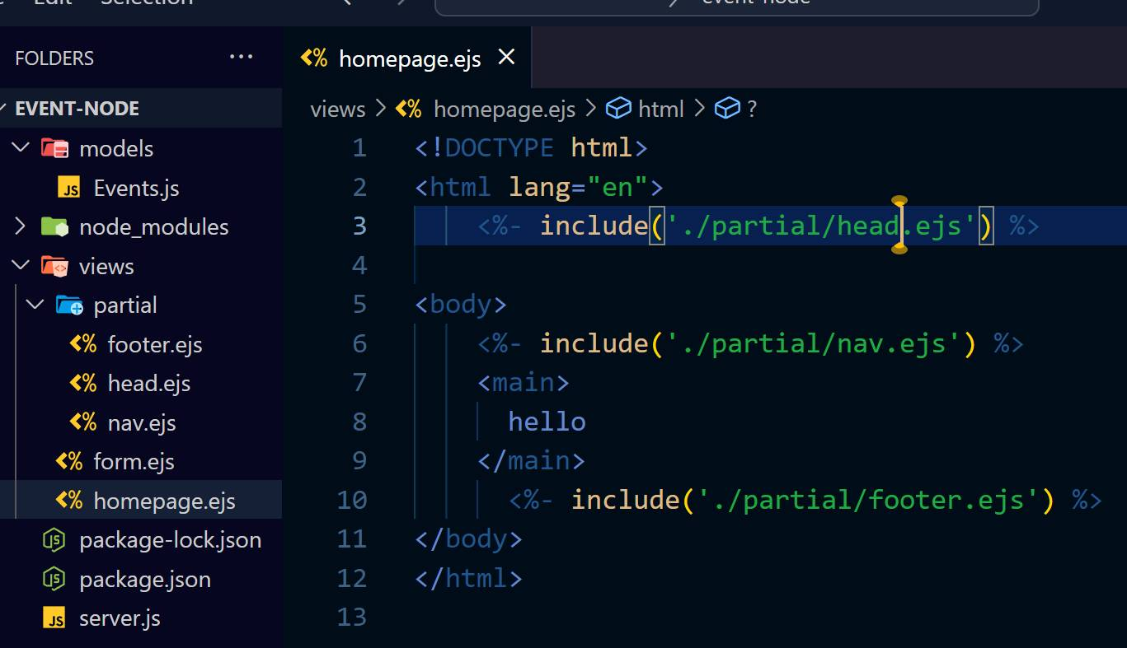
Task: Click line number 3 in the gutter
Action: pyautogui.click(x=359, y=226)
